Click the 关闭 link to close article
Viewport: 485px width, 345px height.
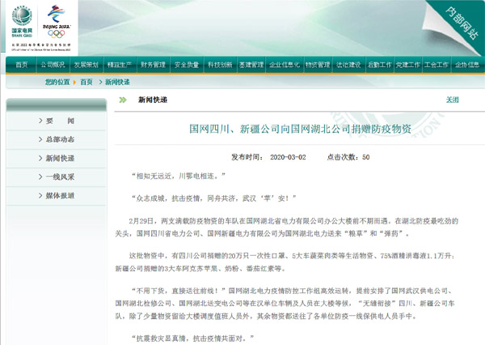point(452,100)
